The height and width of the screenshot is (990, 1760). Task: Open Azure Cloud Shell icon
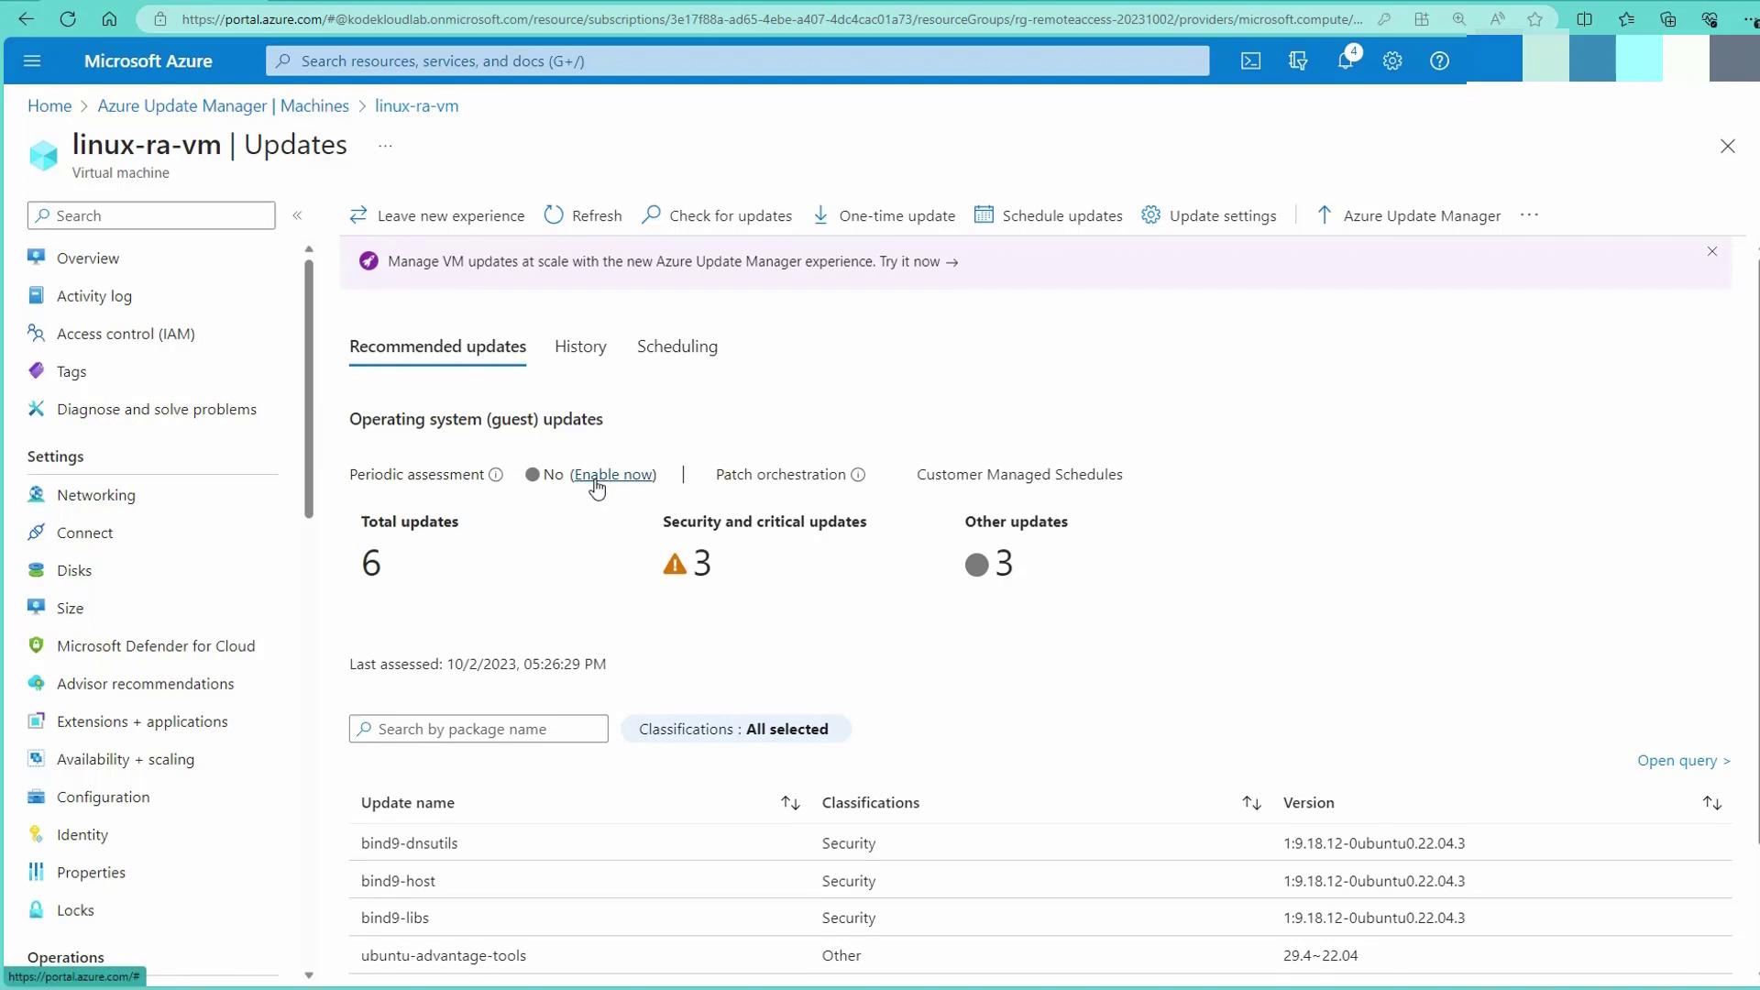pos(1250,60)
